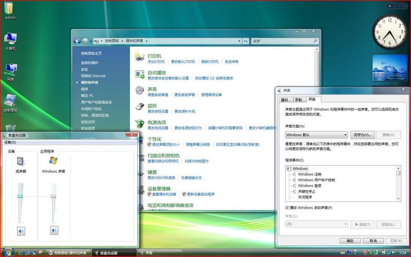Image resolution: width=411 pixels, height=257 pixels.
Task: Select 关键性停止 event in list
Action: (306, 191)
